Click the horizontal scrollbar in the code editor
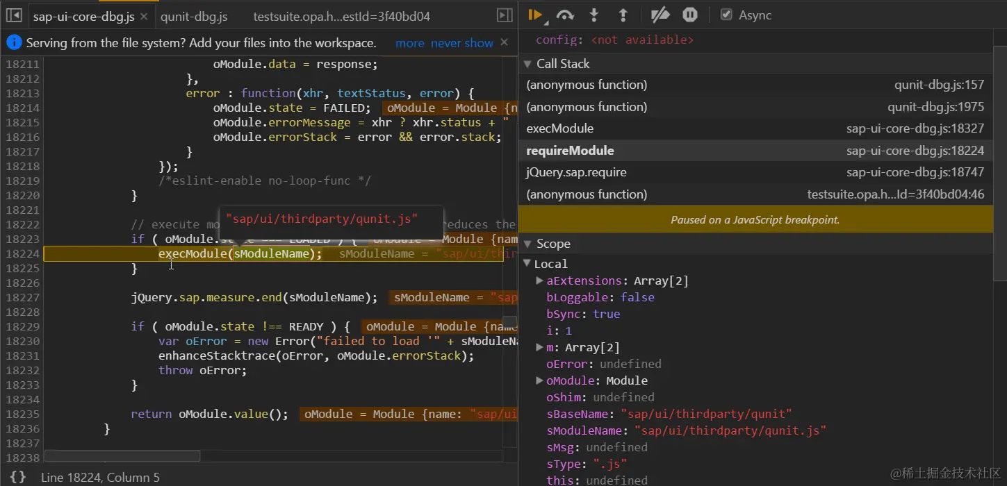This screenshot has height=486, width=1007. pos(122,456)
